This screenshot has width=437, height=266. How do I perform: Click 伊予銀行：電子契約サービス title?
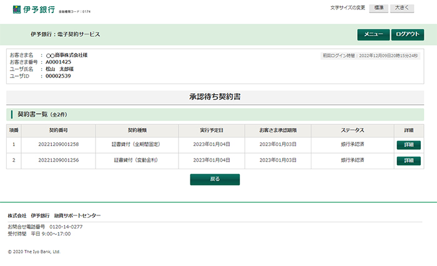point(65,34)
